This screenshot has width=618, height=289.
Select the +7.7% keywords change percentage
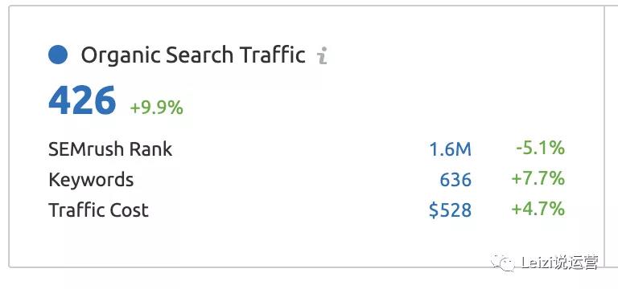pyautogui.click(x=538, y=179)
